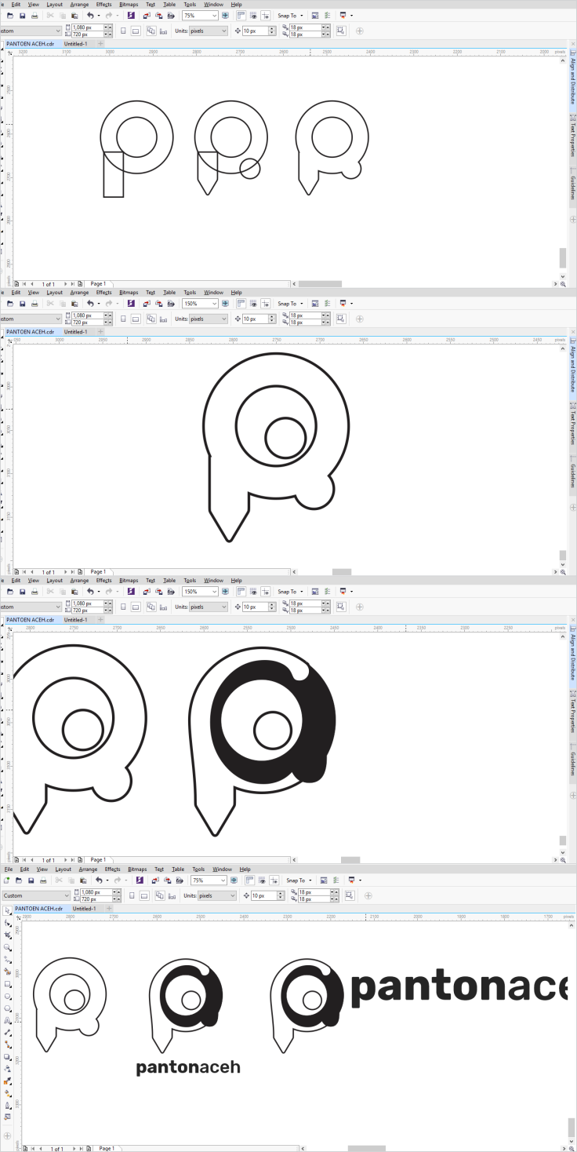Select the Text tool in the toolbox

7,1020
